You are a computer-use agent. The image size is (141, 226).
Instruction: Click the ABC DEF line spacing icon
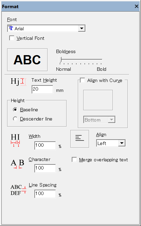(18, 190)
